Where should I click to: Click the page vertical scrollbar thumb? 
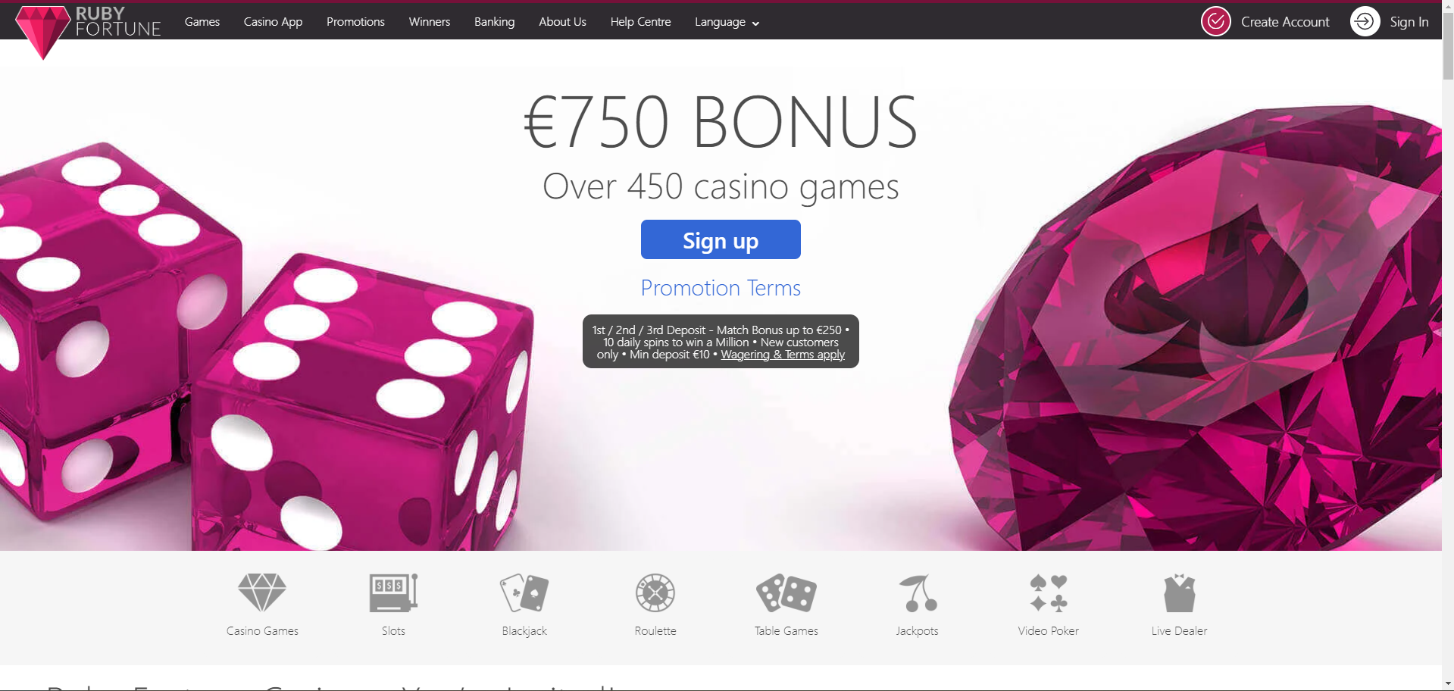[1448, 42]
